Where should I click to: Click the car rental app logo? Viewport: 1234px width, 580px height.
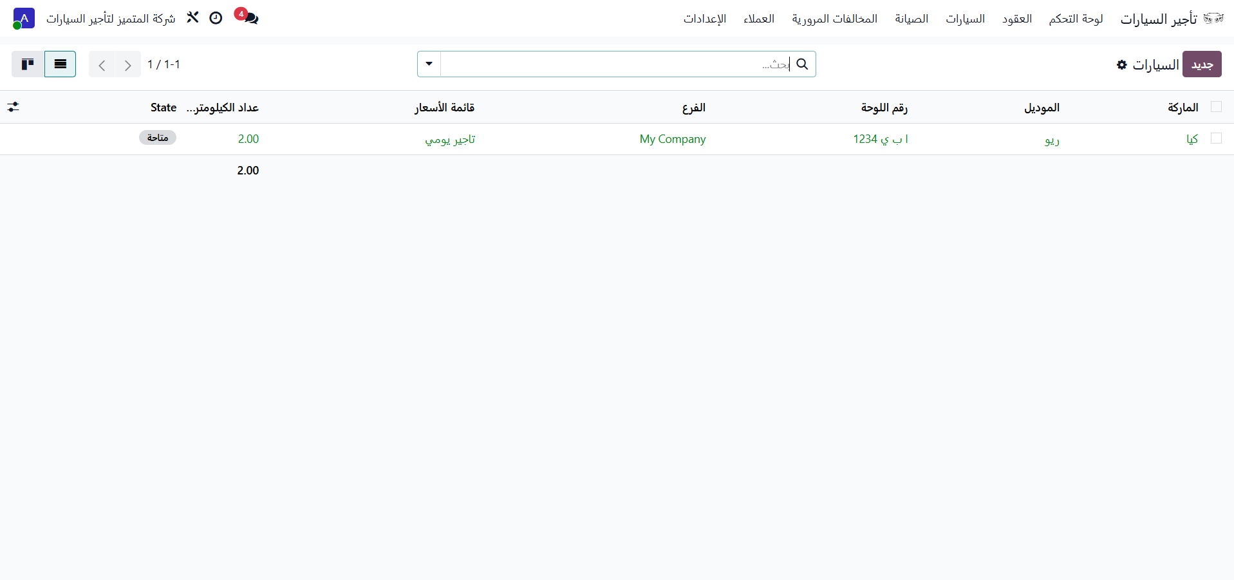(1213, 18)
